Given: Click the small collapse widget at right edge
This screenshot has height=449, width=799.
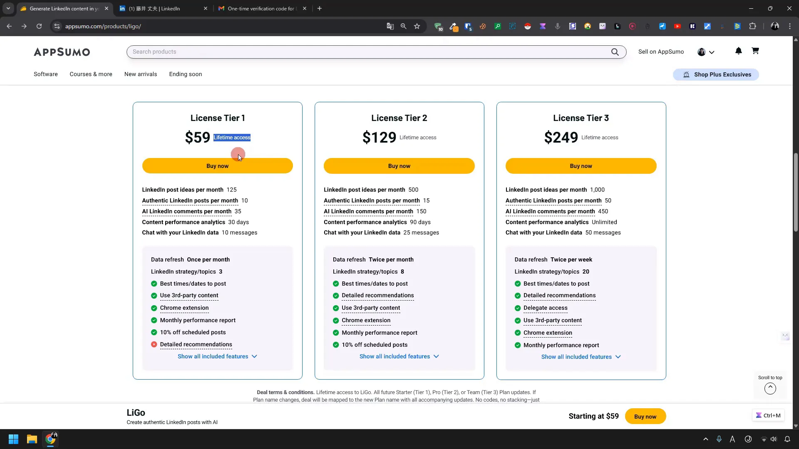Looking at the screenshot, I should [785, 336].
